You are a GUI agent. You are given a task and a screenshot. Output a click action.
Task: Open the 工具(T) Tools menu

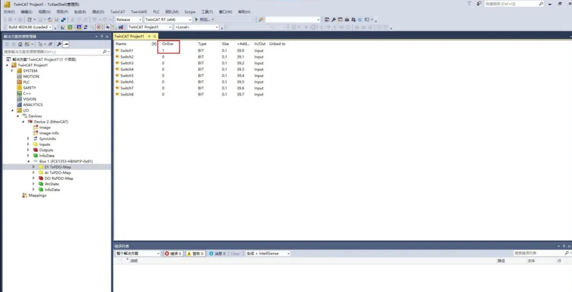pyautogui.click(x=207, y=12)
